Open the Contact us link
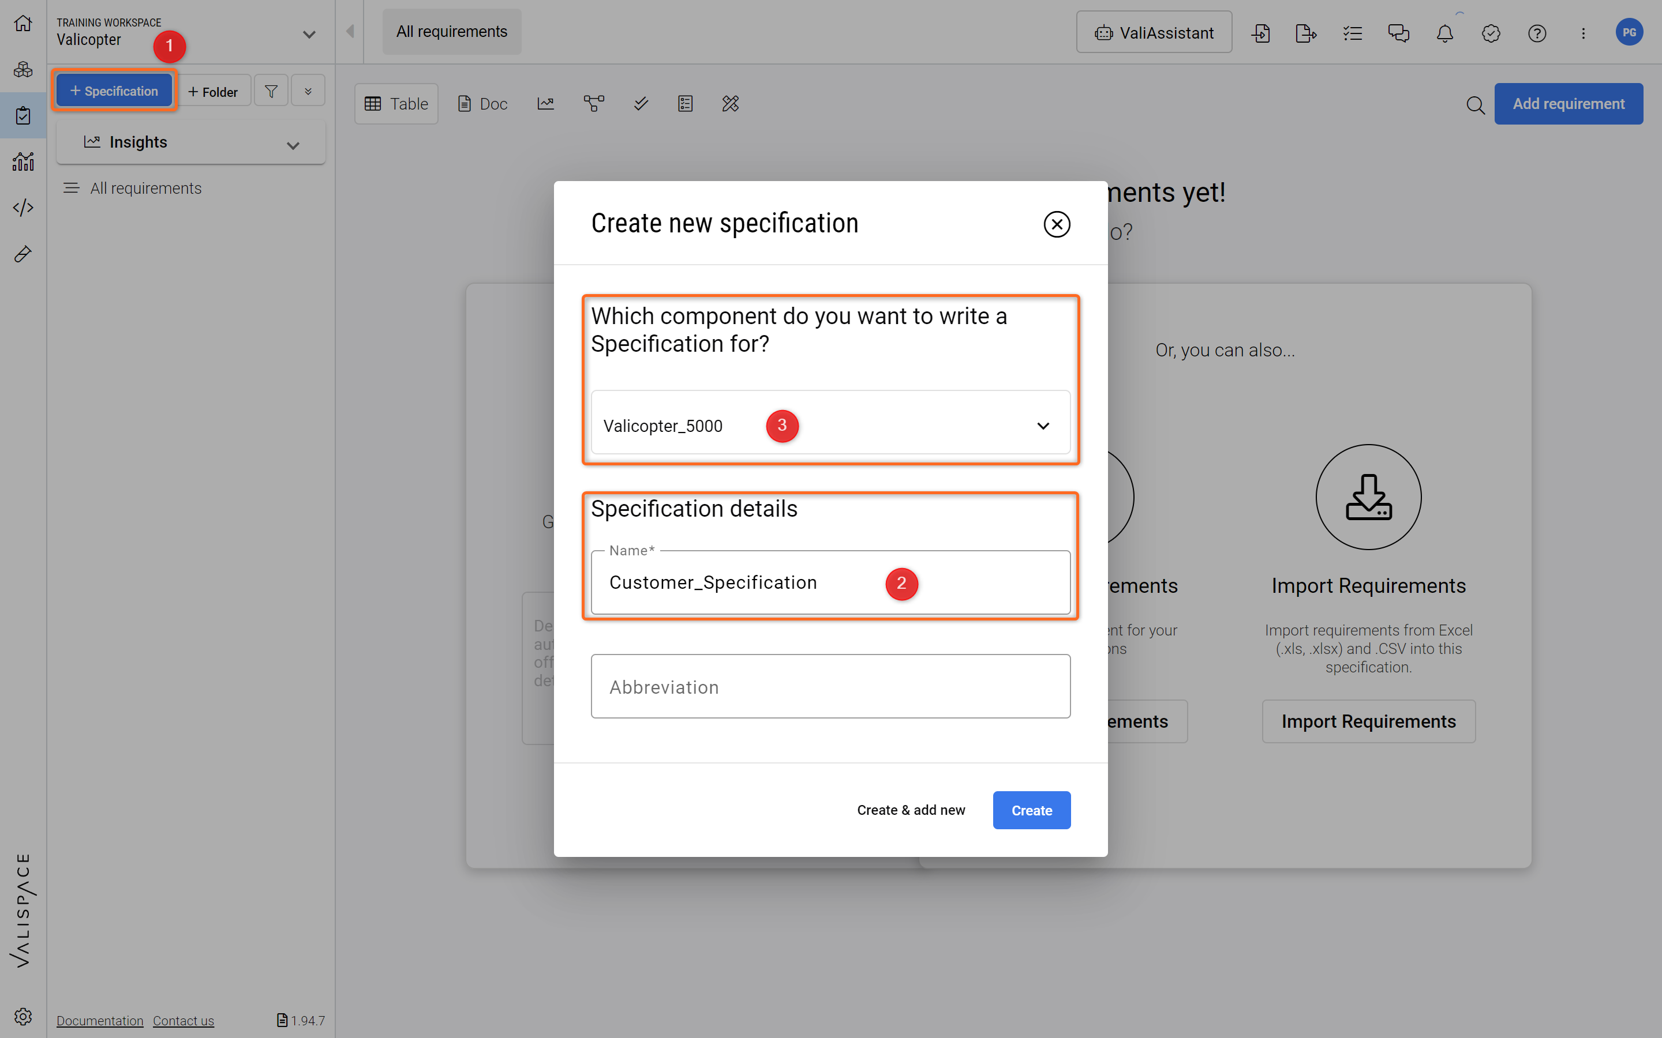 tap(184, 1020)
